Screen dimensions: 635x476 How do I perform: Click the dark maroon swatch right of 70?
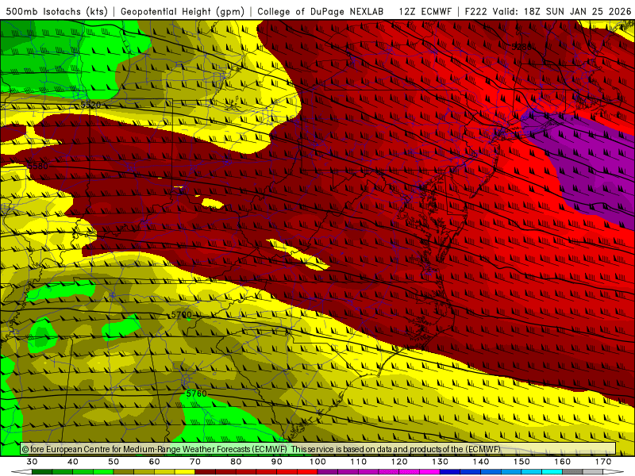[x=206, y=472]
